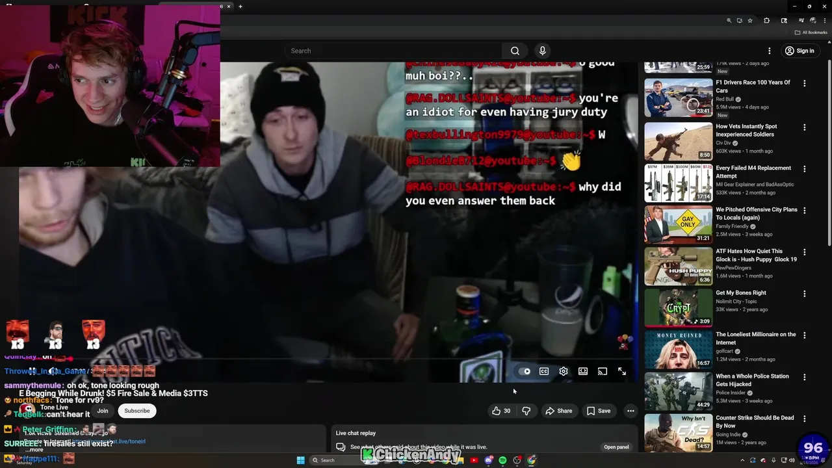Open Chrome three-dot menu
832x468 pixels.
(824, 21)
